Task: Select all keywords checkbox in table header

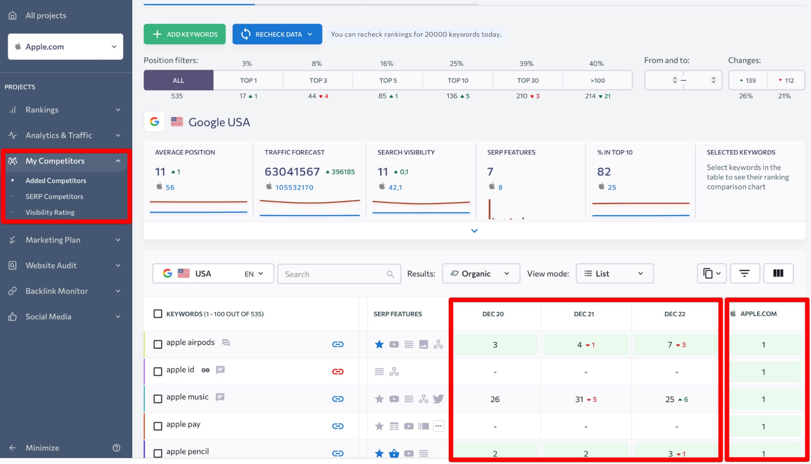Action: [158, 314]
